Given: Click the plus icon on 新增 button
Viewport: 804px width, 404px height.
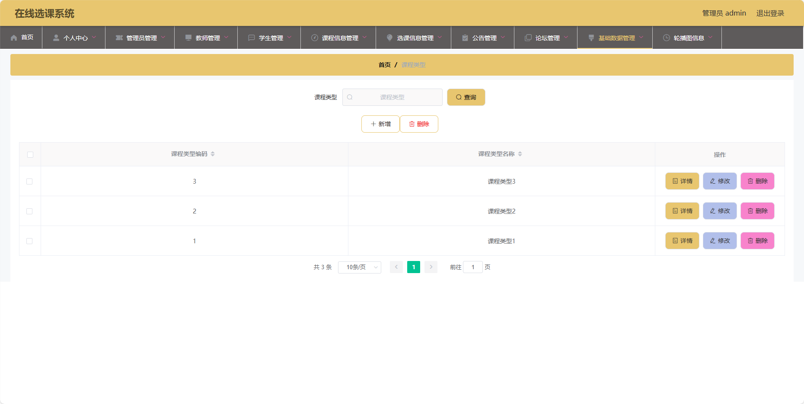Looking at the screenshot, I should [x=373, y=124].
